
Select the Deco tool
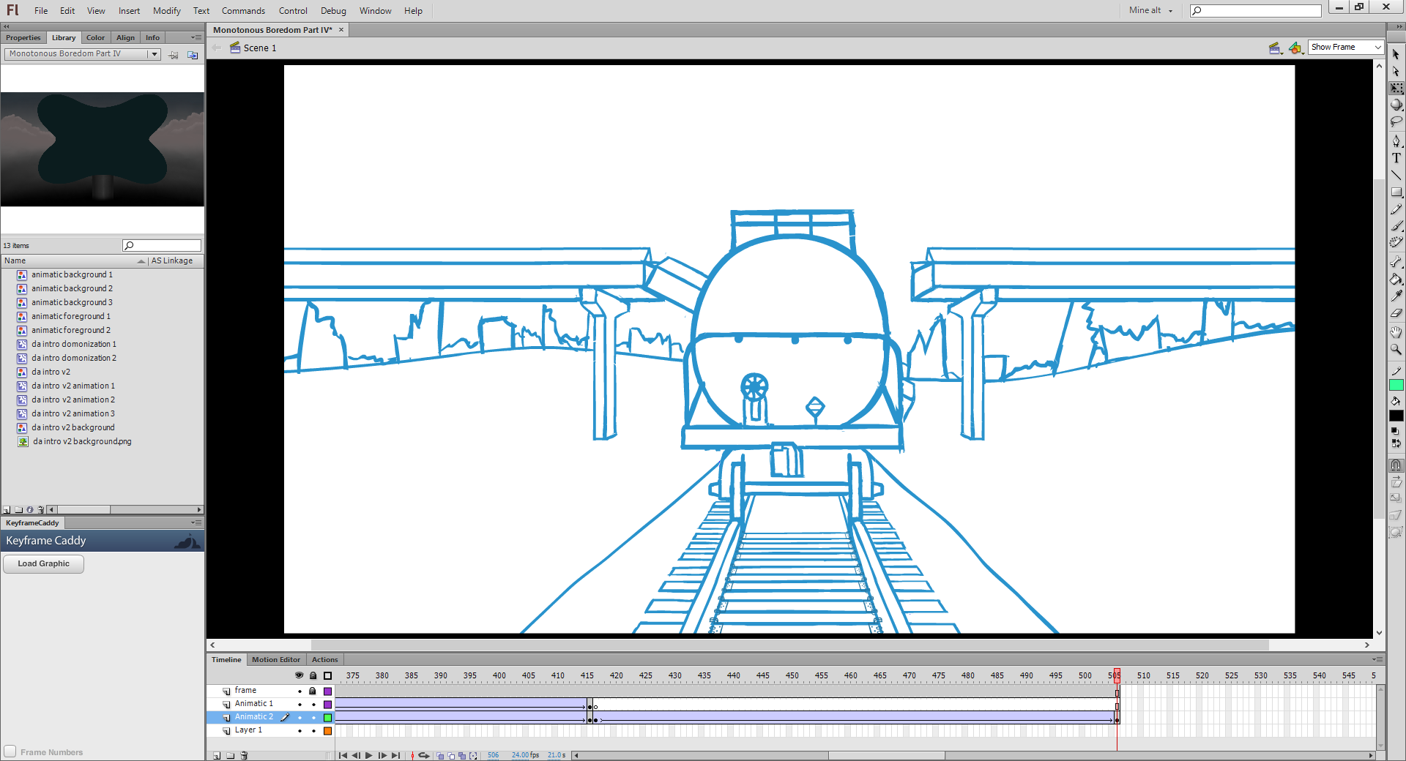(1396, 242)
